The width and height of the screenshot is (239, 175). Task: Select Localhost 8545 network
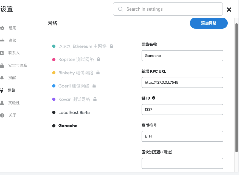click(x=74, y=113)
